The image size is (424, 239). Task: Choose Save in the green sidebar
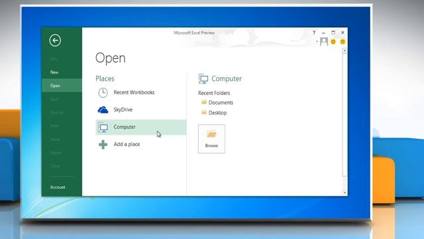[x=54, y=99]
